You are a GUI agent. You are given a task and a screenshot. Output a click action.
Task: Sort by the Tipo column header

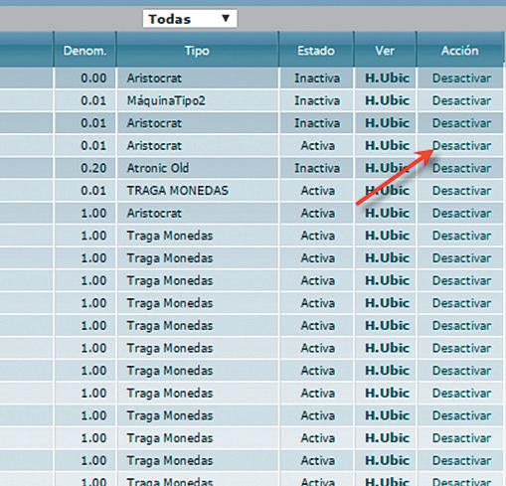(197, 51)
